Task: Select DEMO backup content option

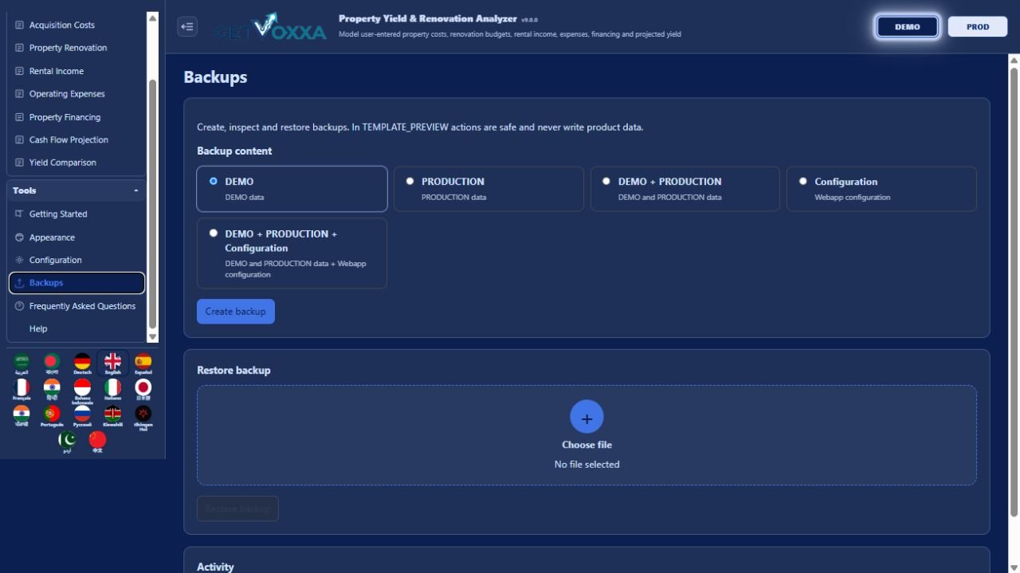Action: pyautogui.click(x=292, y=189)
